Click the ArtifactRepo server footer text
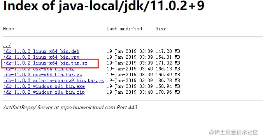Image resolution: width=263 pixels, height=140 pixels. (70, 107)
